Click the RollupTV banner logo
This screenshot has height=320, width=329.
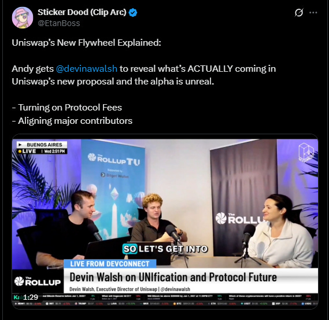[x=113, y=159]
